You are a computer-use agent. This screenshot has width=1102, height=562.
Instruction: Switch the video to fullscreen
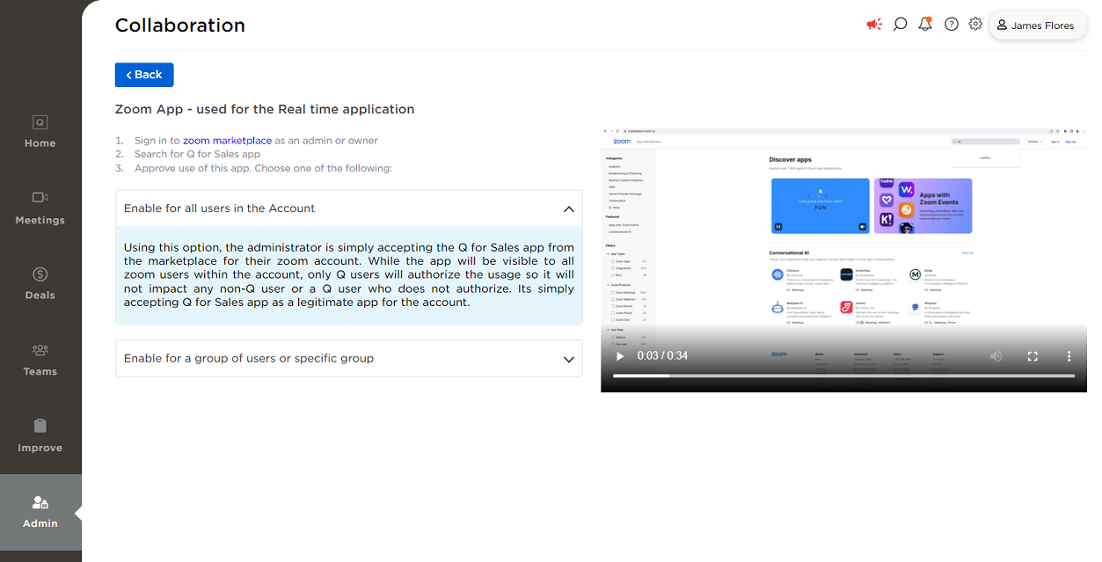coord(1033,356)
